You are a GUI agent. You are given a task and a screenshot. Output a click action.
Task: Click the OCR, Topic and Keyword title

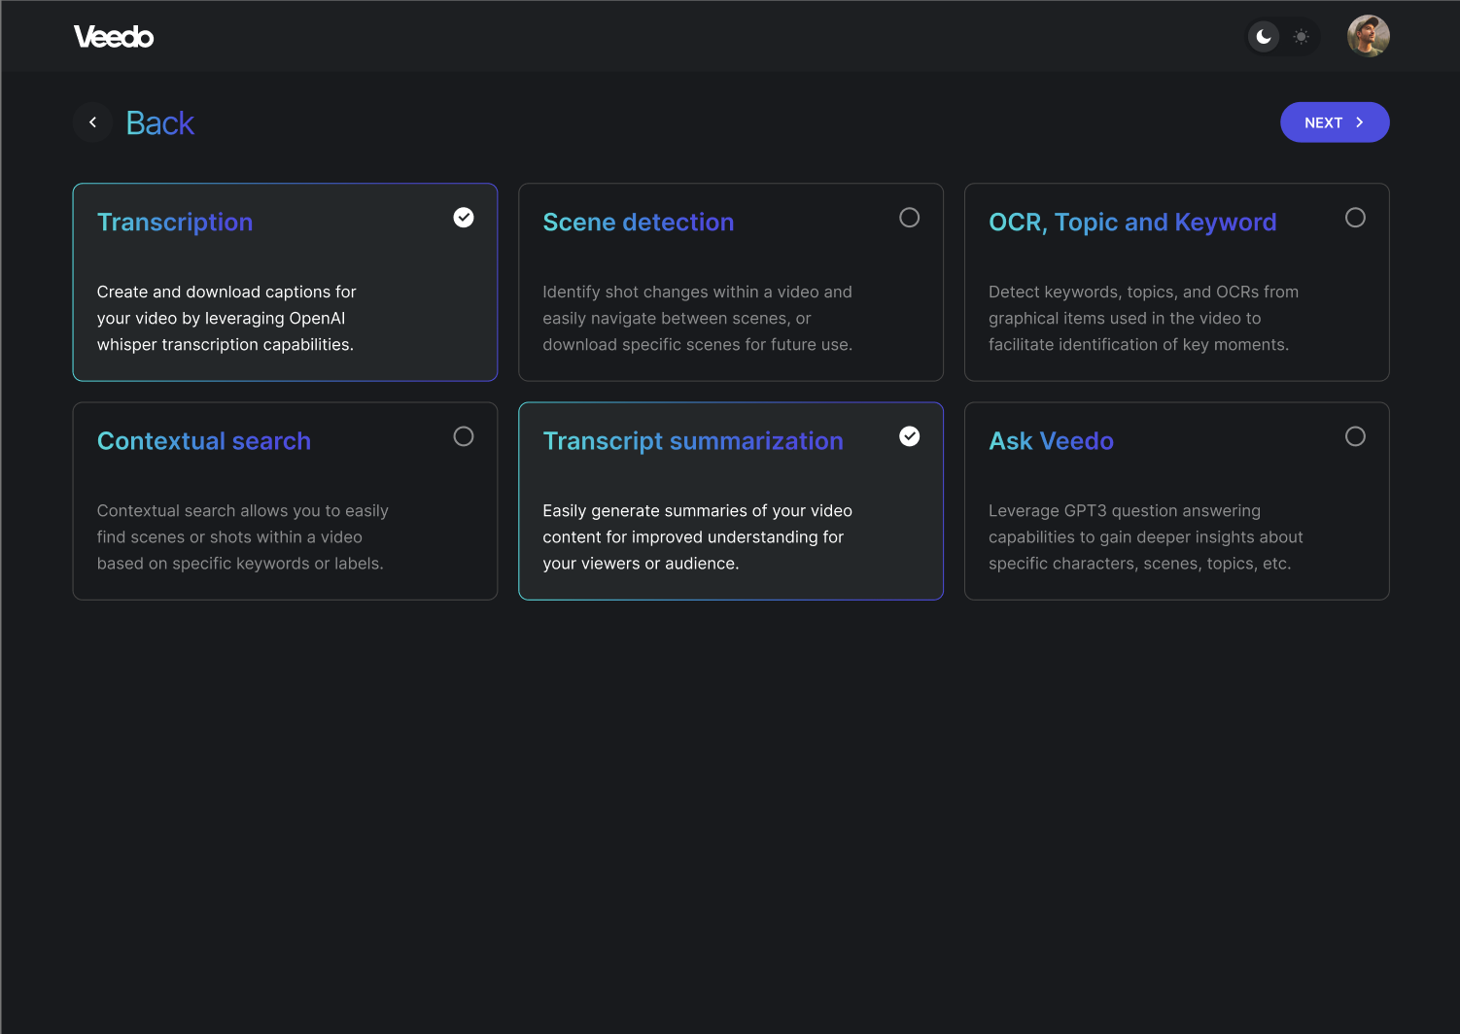click(1132, 223)
